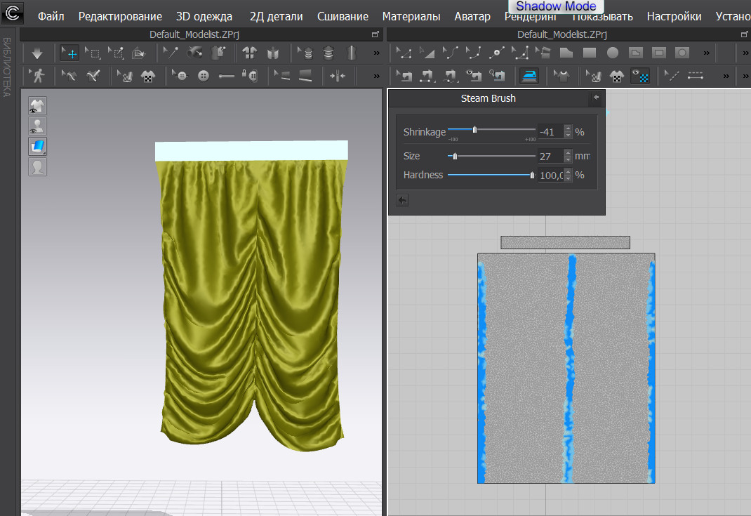Expand hidden 3D toolbar tools via top chevron
Viewport: 751px width, 516px height.
[x=377, y=53]
